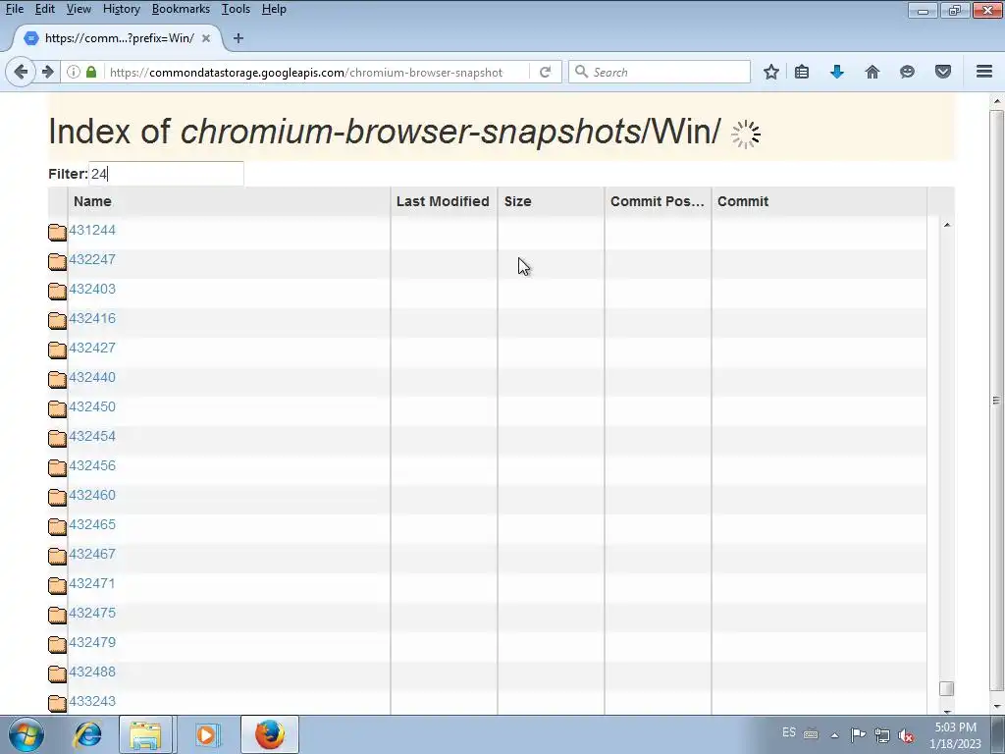Open folder link 432471
Viewport: 1005px width, 754px height.
pyautogui.click(x=92, y=584)
